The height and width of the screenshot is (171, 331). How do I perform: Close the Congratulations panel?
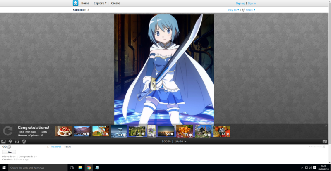326,126
